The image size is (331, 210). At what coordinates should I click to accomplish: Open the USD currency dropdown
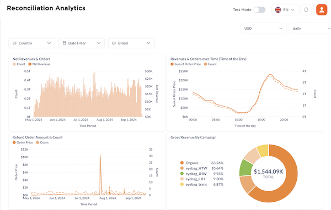coord(264,29)
